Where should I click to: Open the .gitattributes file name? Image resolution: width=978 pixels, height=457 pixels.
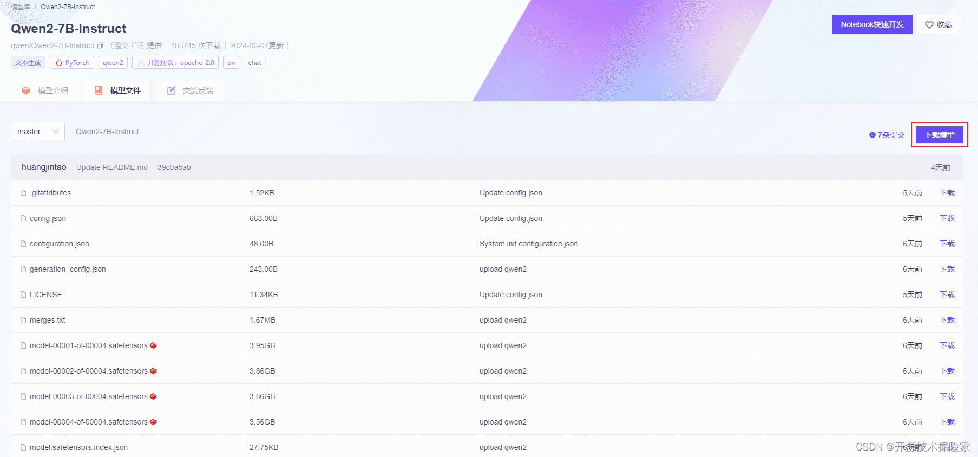coord(50,193)
